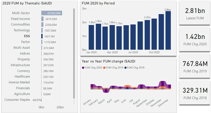This screenshot has width=211, height=113.
Task: Click the Commodities category label
Action: 20,24
